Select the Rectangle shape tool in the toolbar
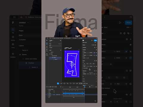The width and height of the screenshot is (143, 107). coord(64,84)
